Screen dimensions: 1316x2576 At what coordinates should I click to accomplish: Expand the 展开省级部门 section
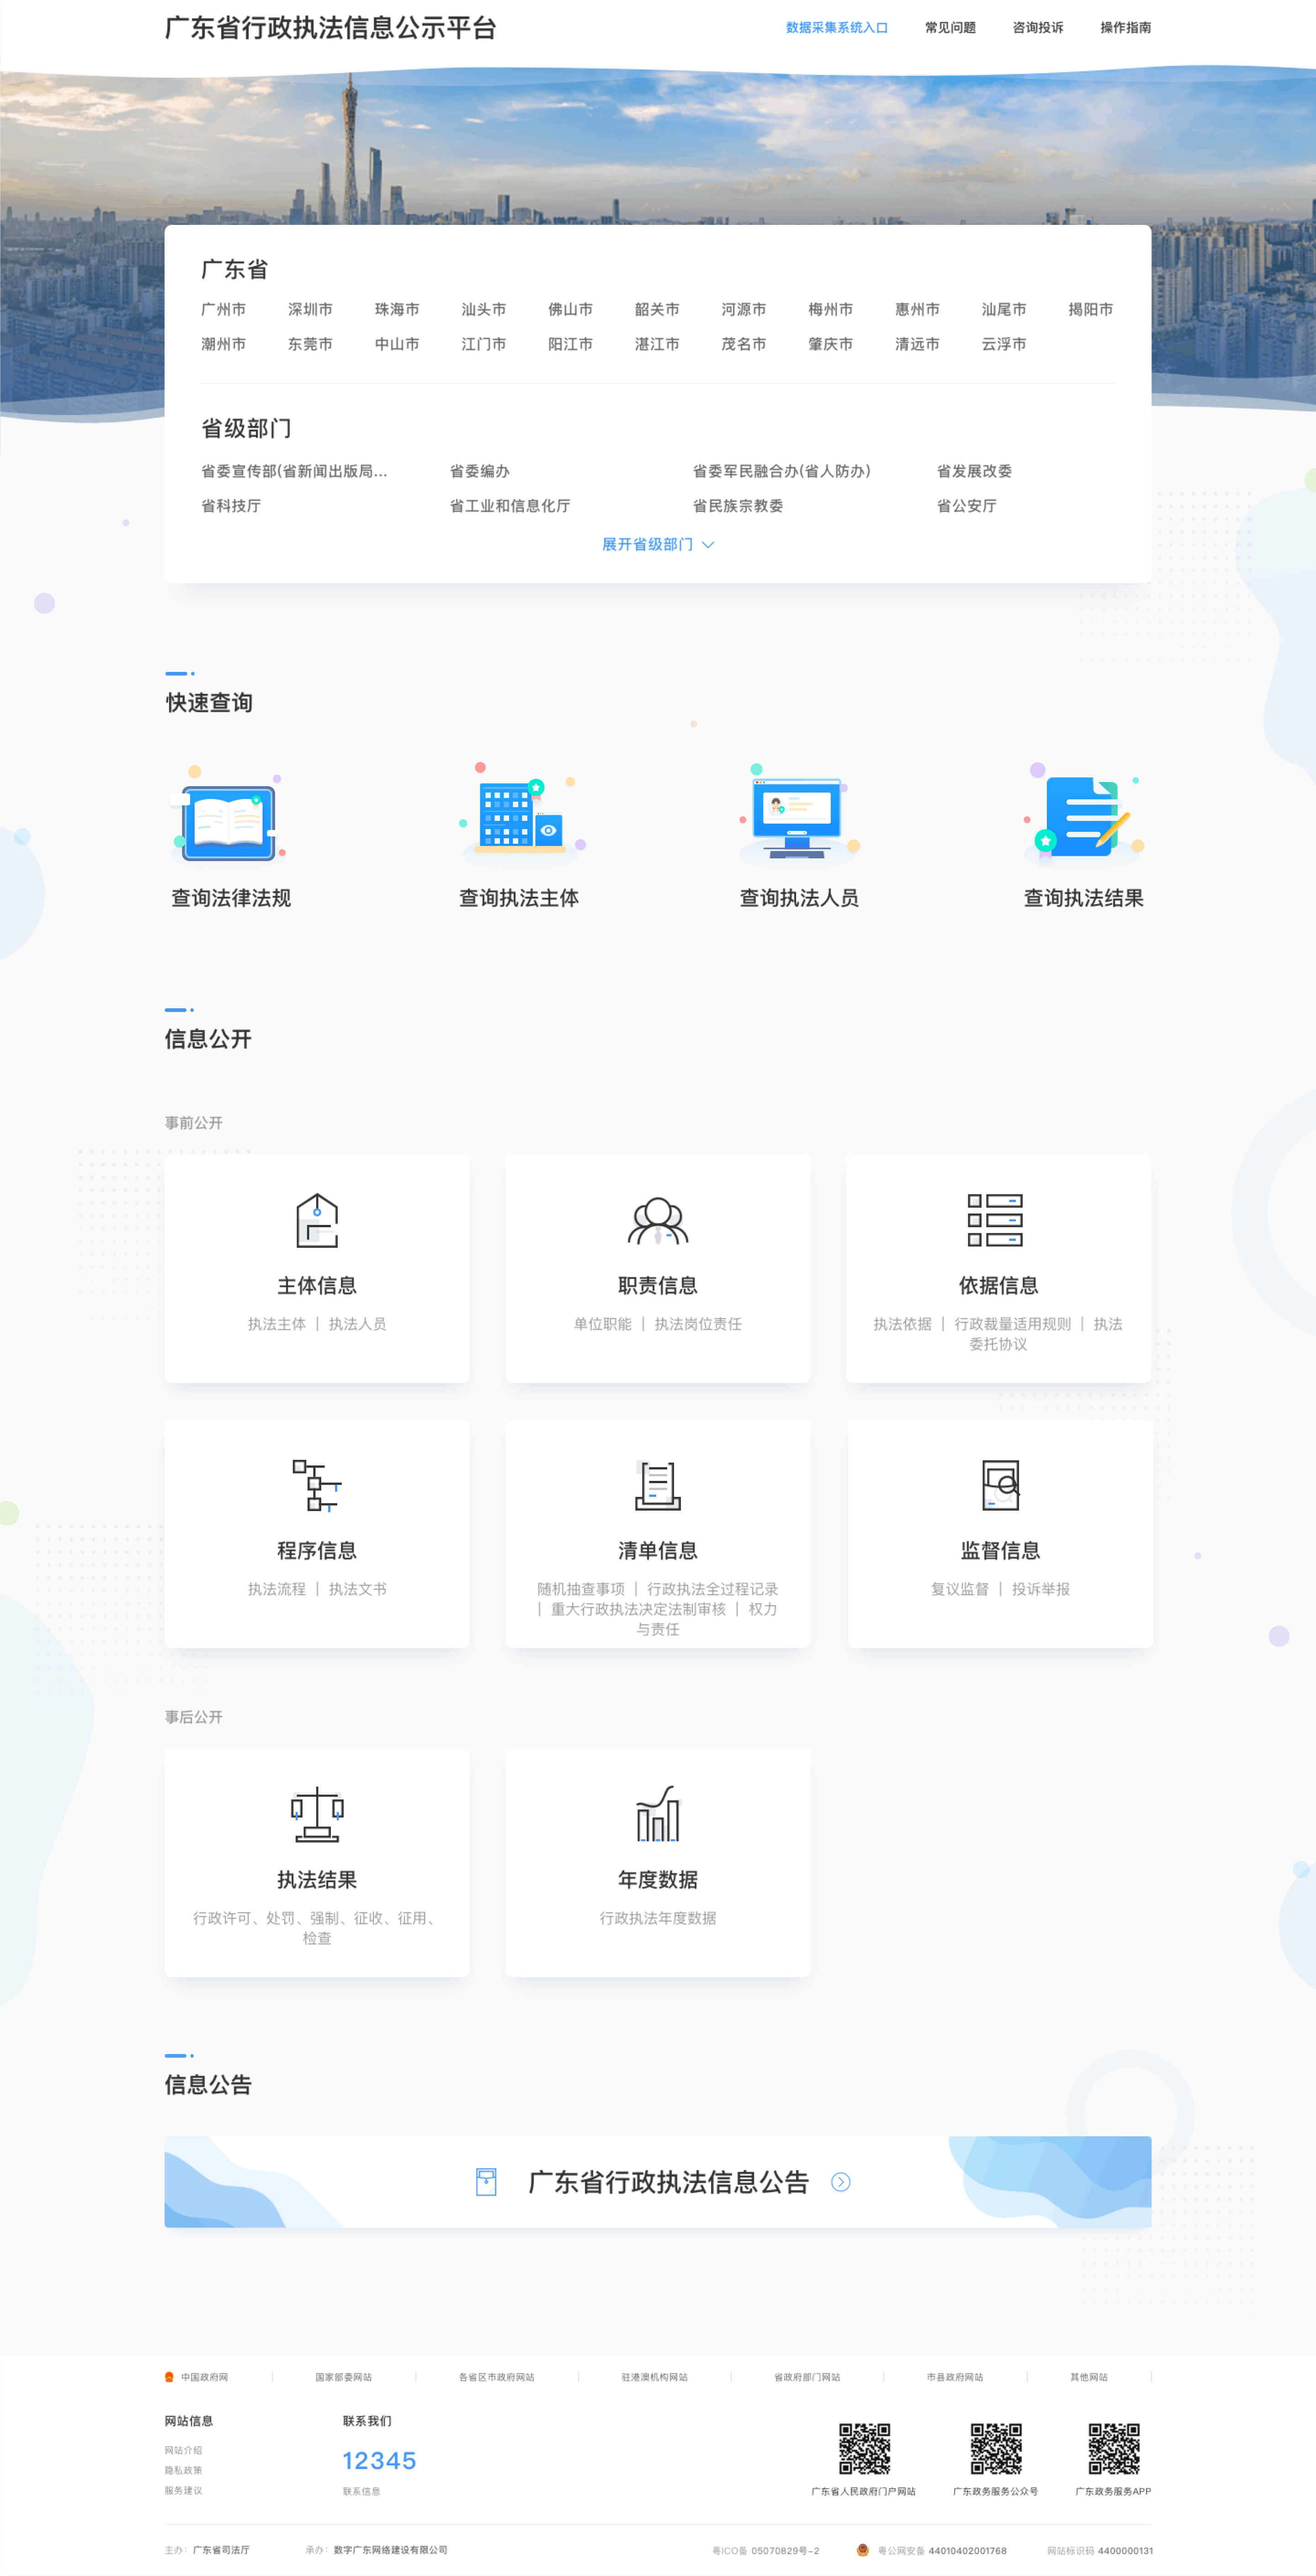657,545
